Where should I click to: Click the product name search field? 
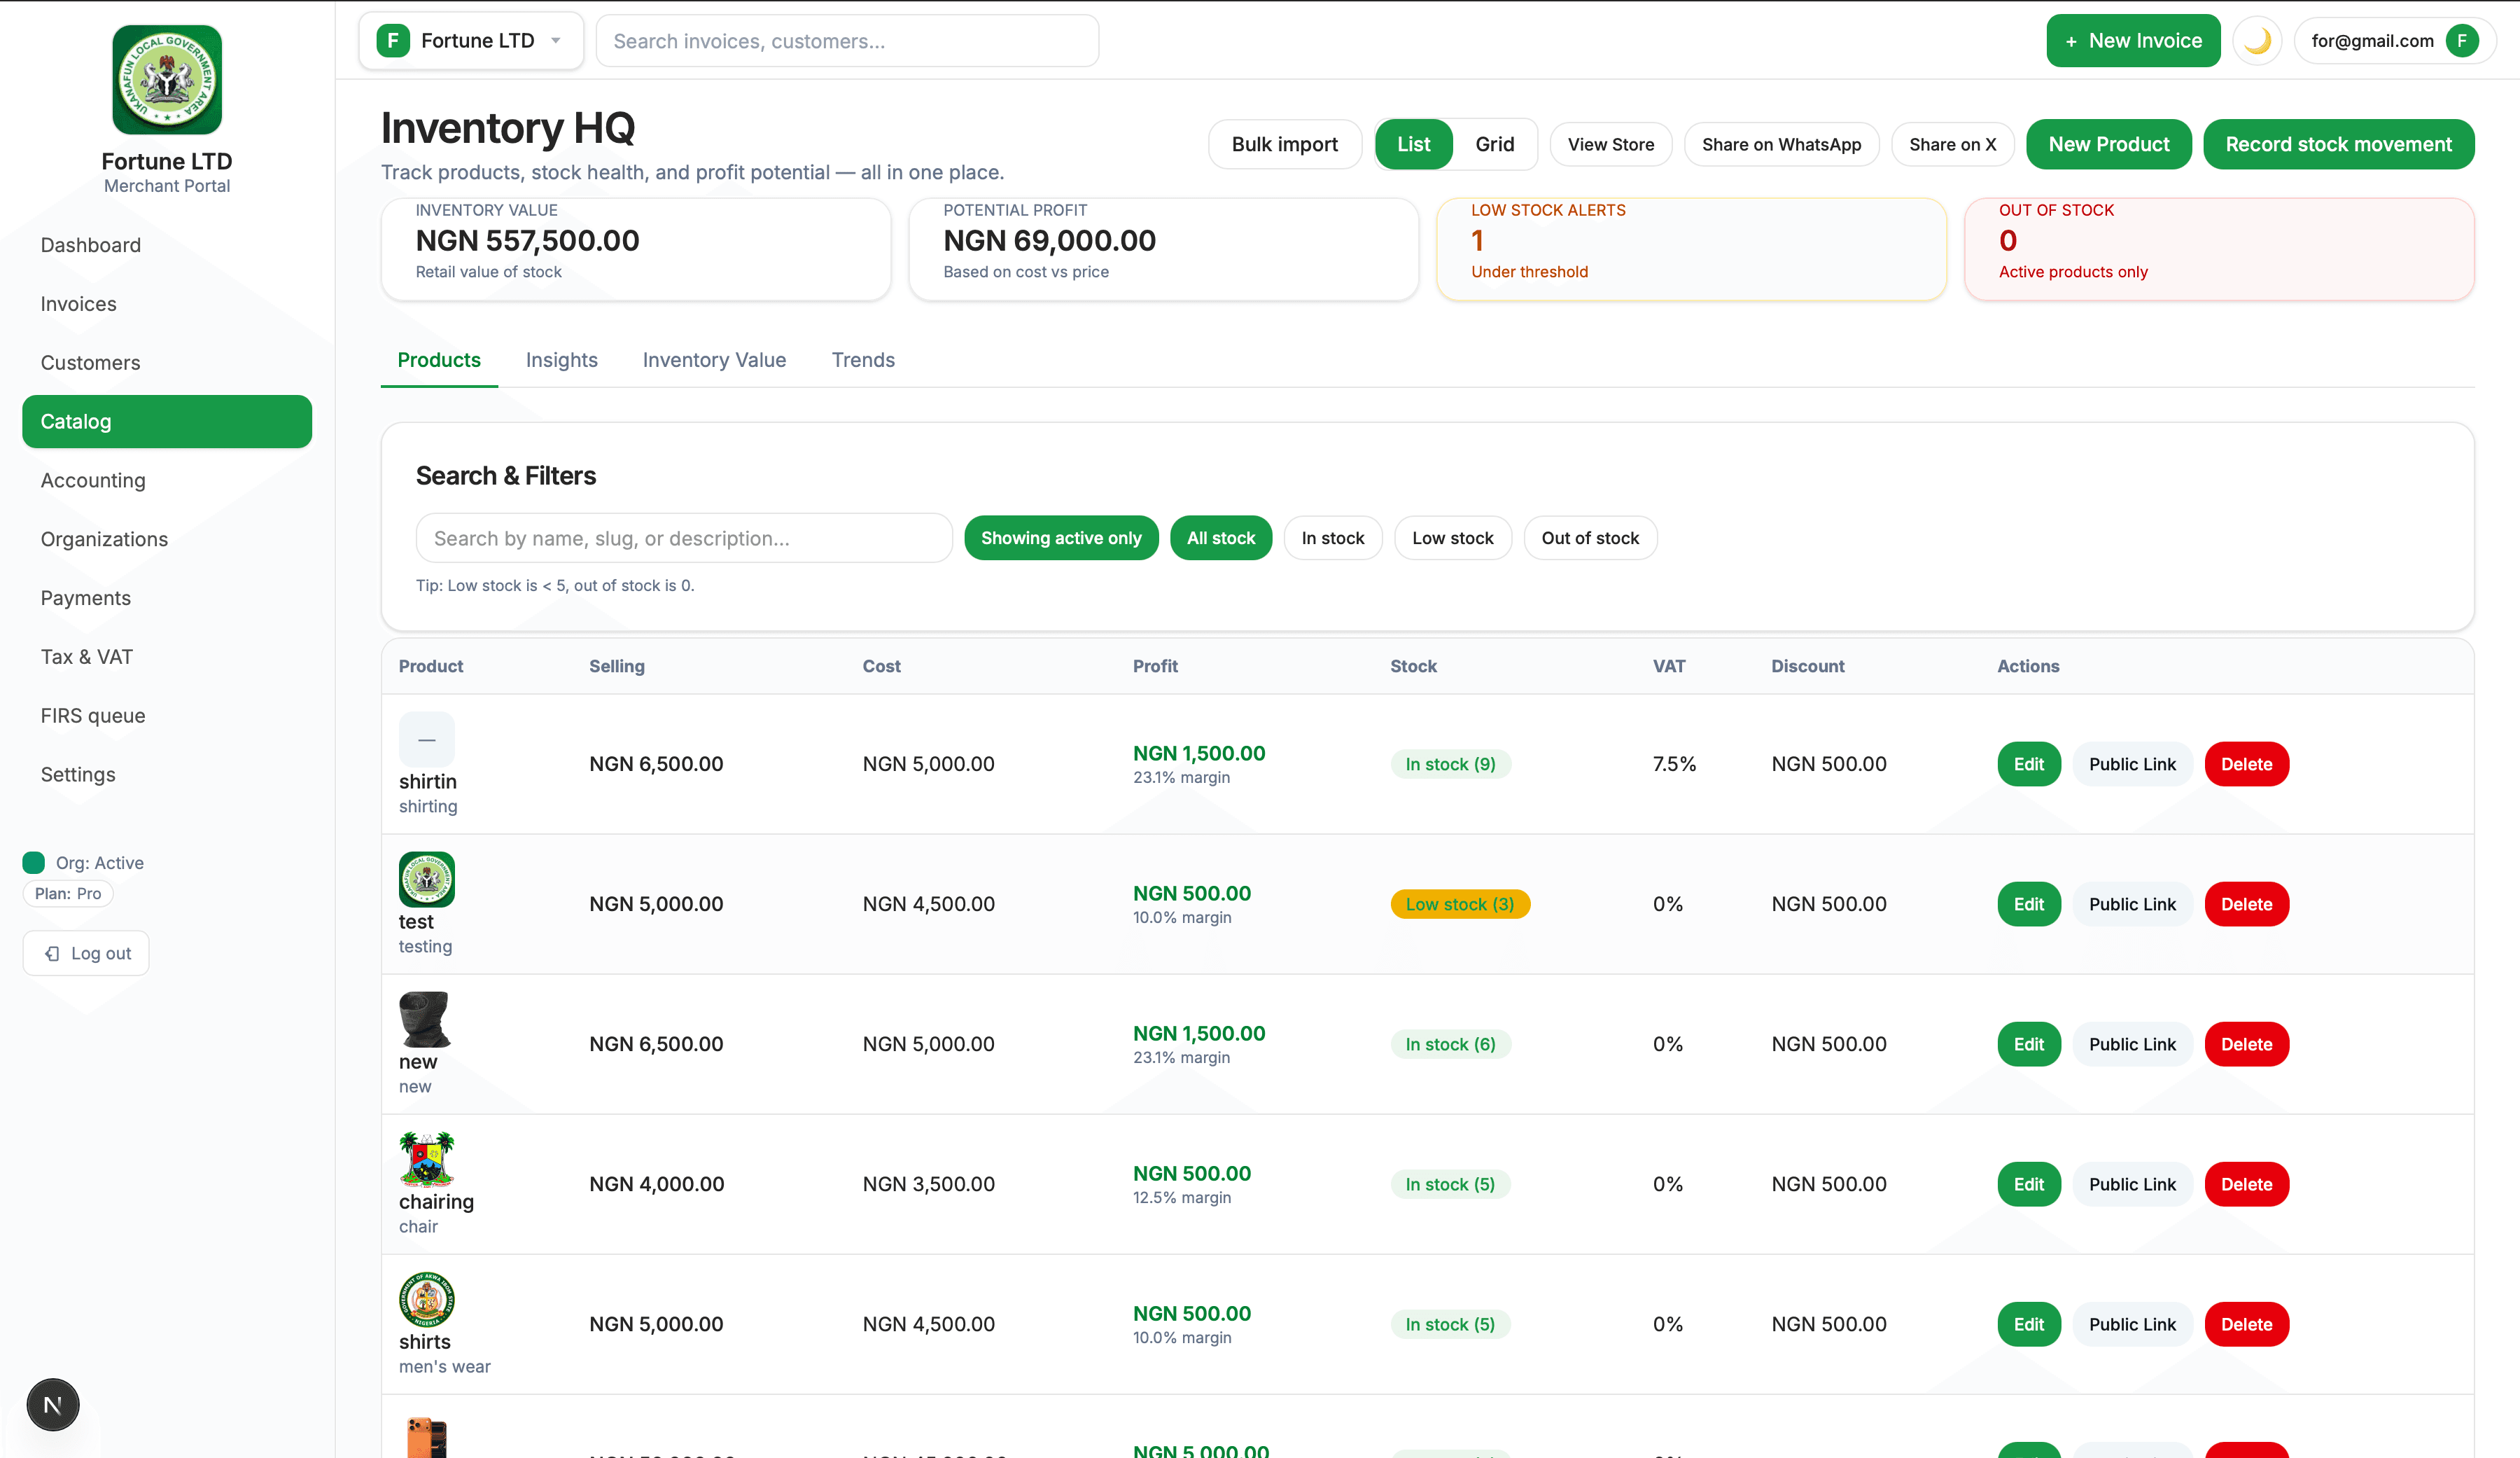[684, 539]
